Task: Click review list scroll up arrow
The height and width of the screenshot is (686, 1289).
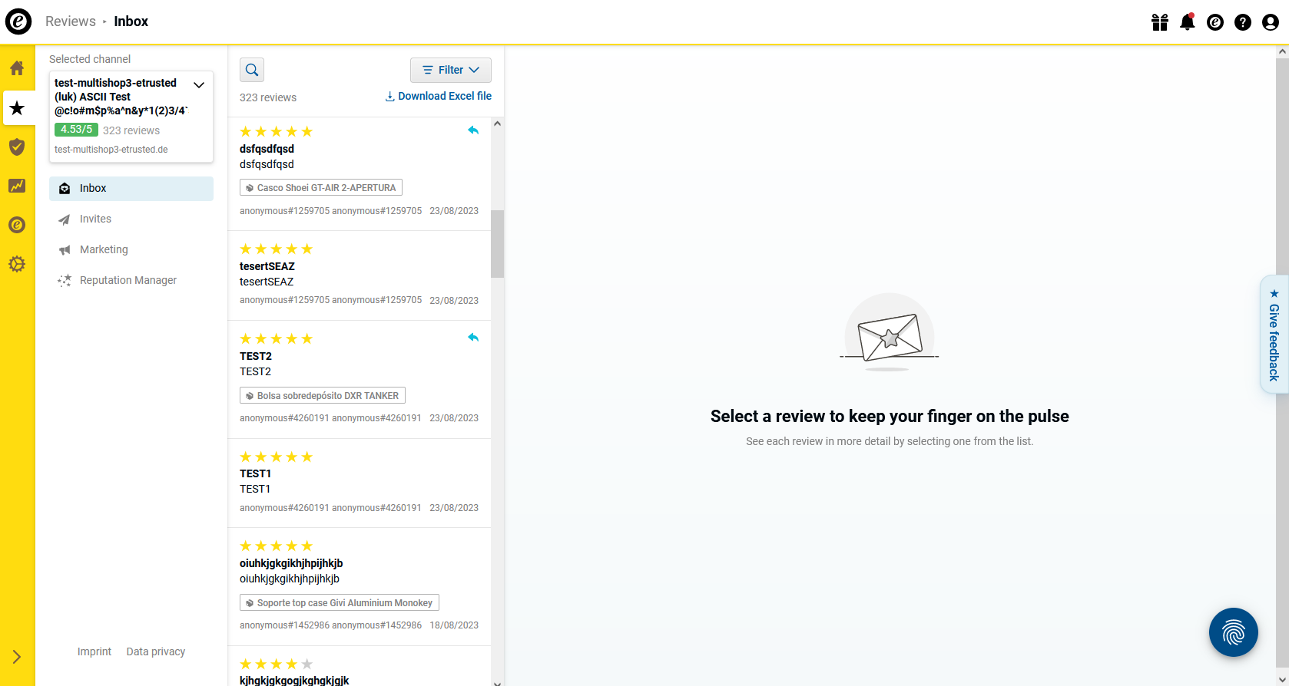Action: pos(498,124)
